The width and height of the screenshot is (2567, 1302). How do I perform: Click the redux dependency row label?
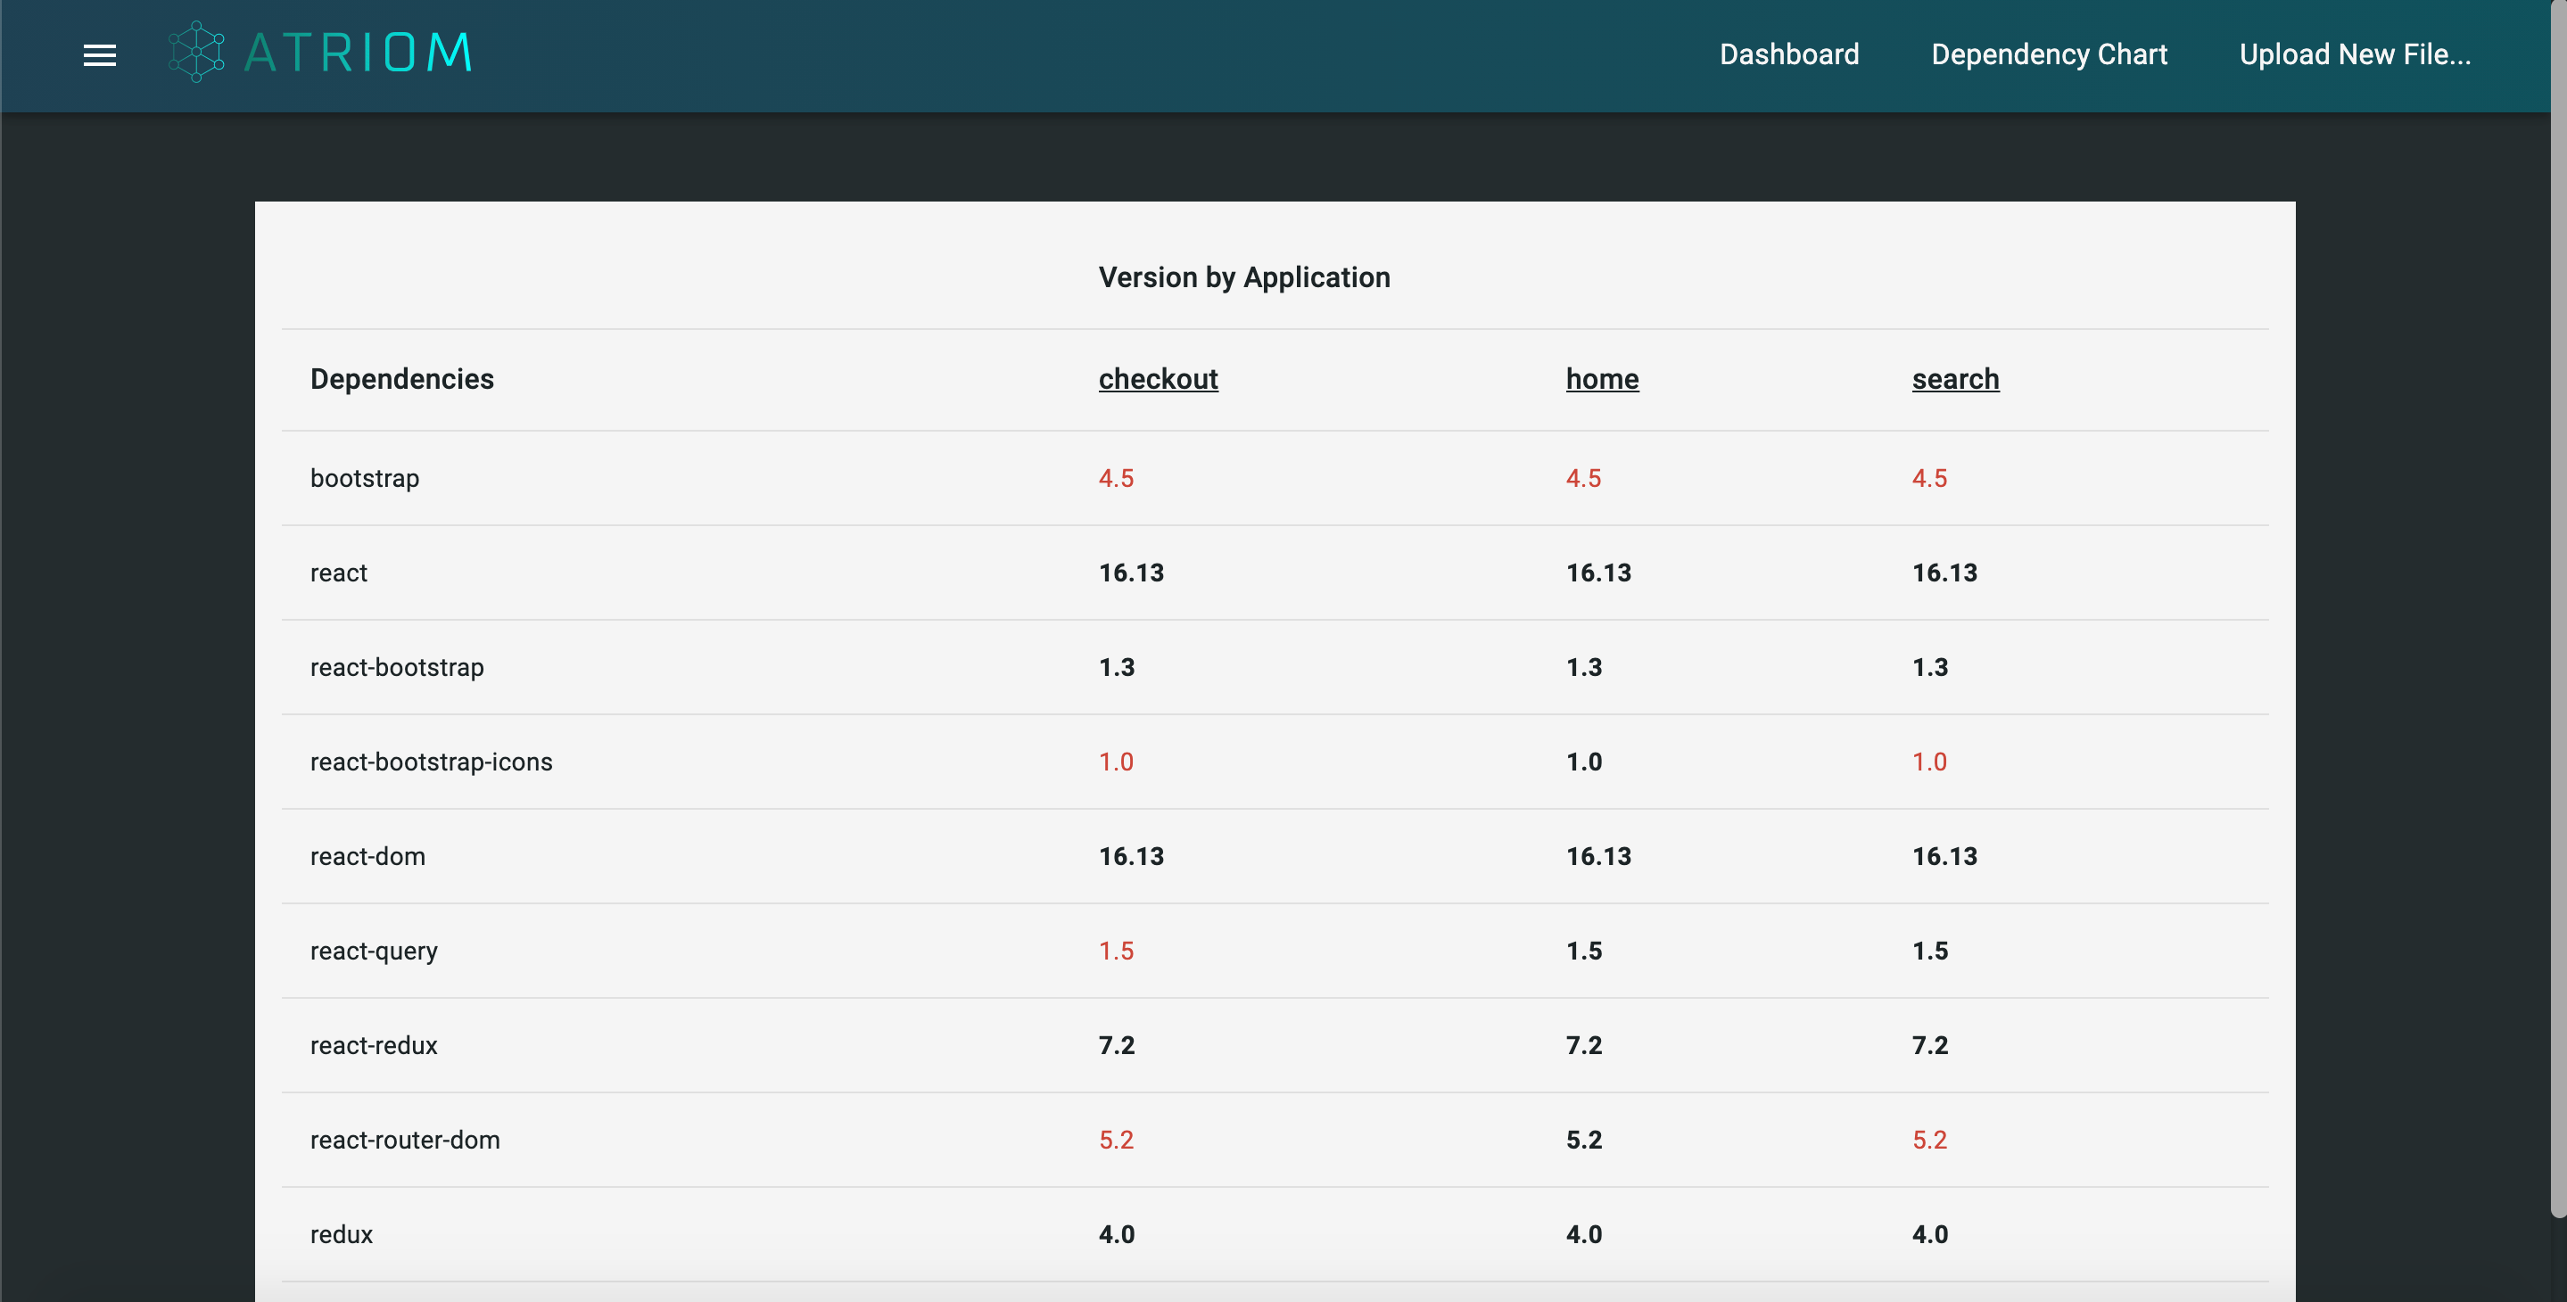pyautogui.click(x=341, y=1234)
